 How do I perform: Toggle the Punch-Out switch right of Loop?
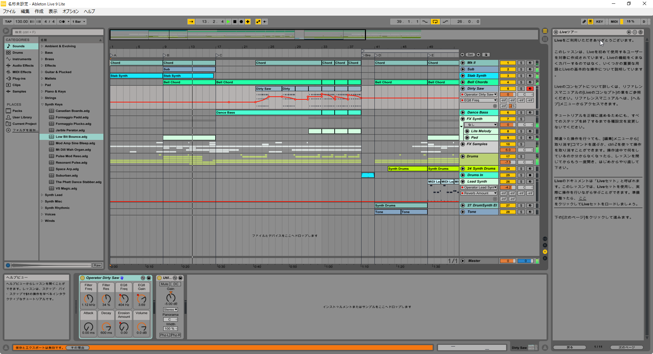(x=445, y=21)
